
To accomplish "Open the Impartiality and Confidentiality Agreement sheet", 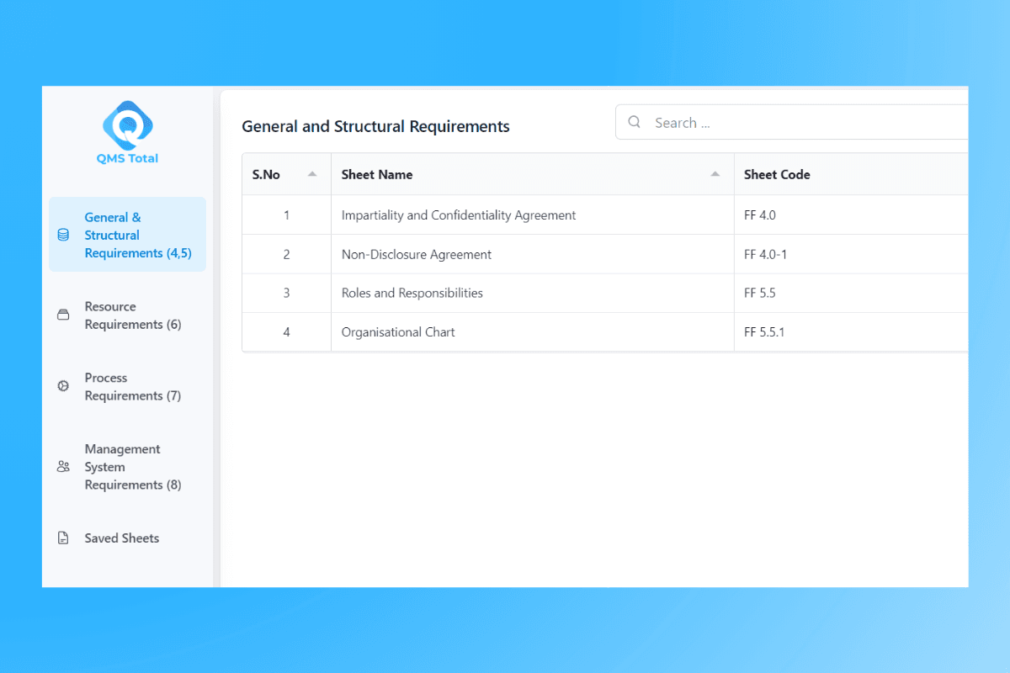I will pyautogui.click(x=459, y=215).
